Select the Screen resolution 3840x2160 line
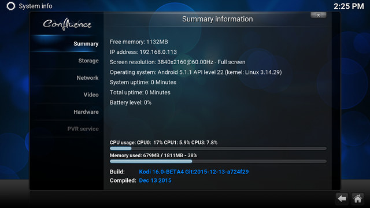 pos(177,62)
